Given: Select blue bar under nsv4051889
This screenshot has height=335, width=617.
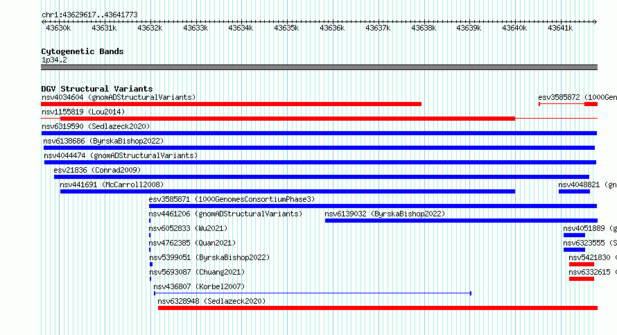Looking at the screenshot, I should click(574, 235).
